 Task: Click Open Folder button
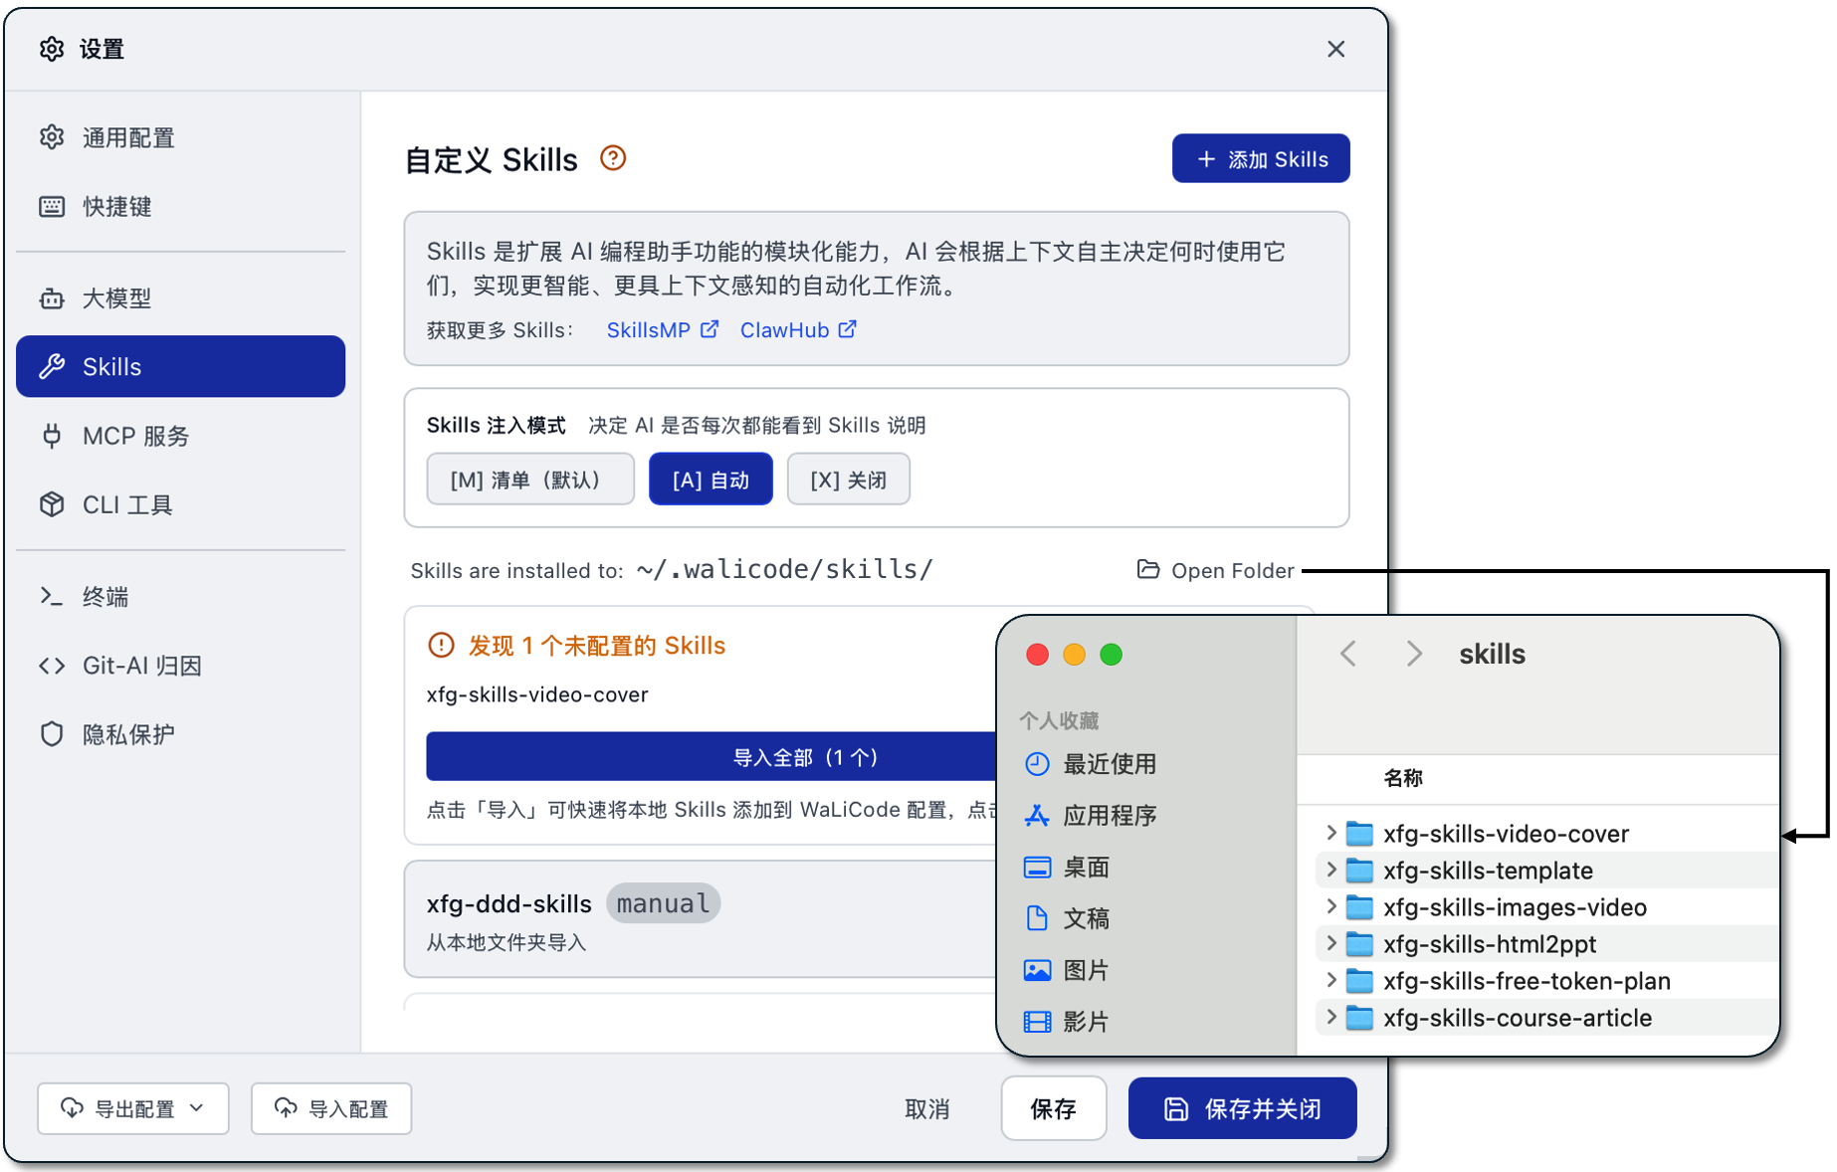pos(1216,570)
